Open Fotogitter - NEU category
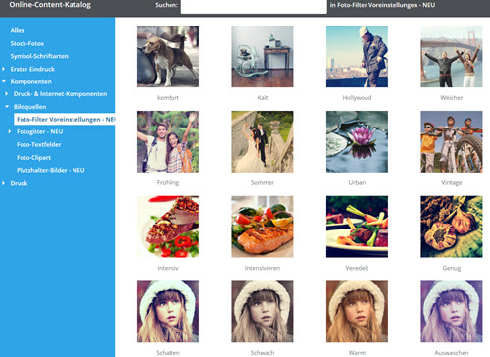This screenshot has height=357, width=490. tap(39, 131)
